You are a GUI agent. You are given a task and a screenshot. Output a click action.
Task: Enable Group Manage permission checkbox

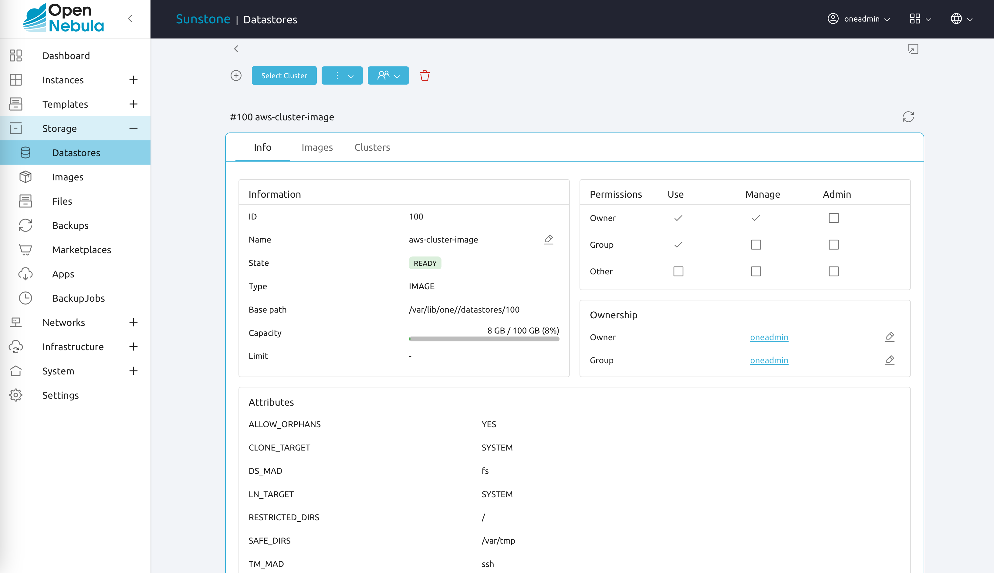click(756, 244)
